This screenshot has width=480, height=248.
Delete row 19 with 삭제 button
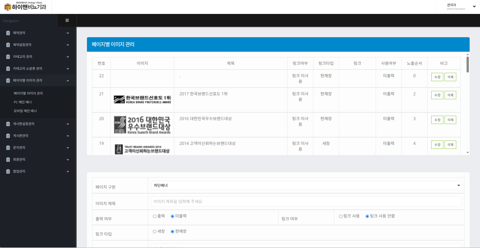450,145
